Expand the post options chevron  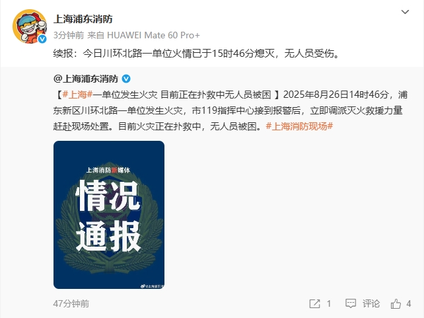pos(405,12)
